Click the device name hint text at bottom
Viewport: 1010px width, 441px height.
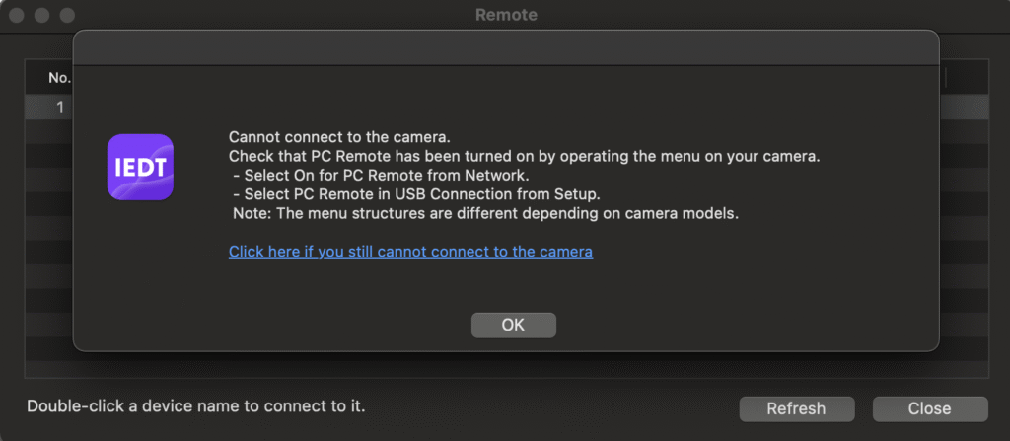[x=196, y=406]
